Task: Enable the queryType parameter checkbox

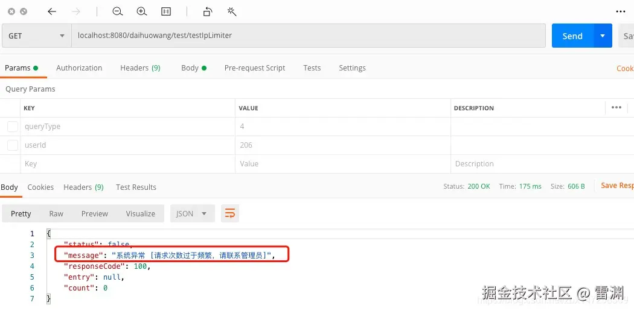Action: click(13, 127)
